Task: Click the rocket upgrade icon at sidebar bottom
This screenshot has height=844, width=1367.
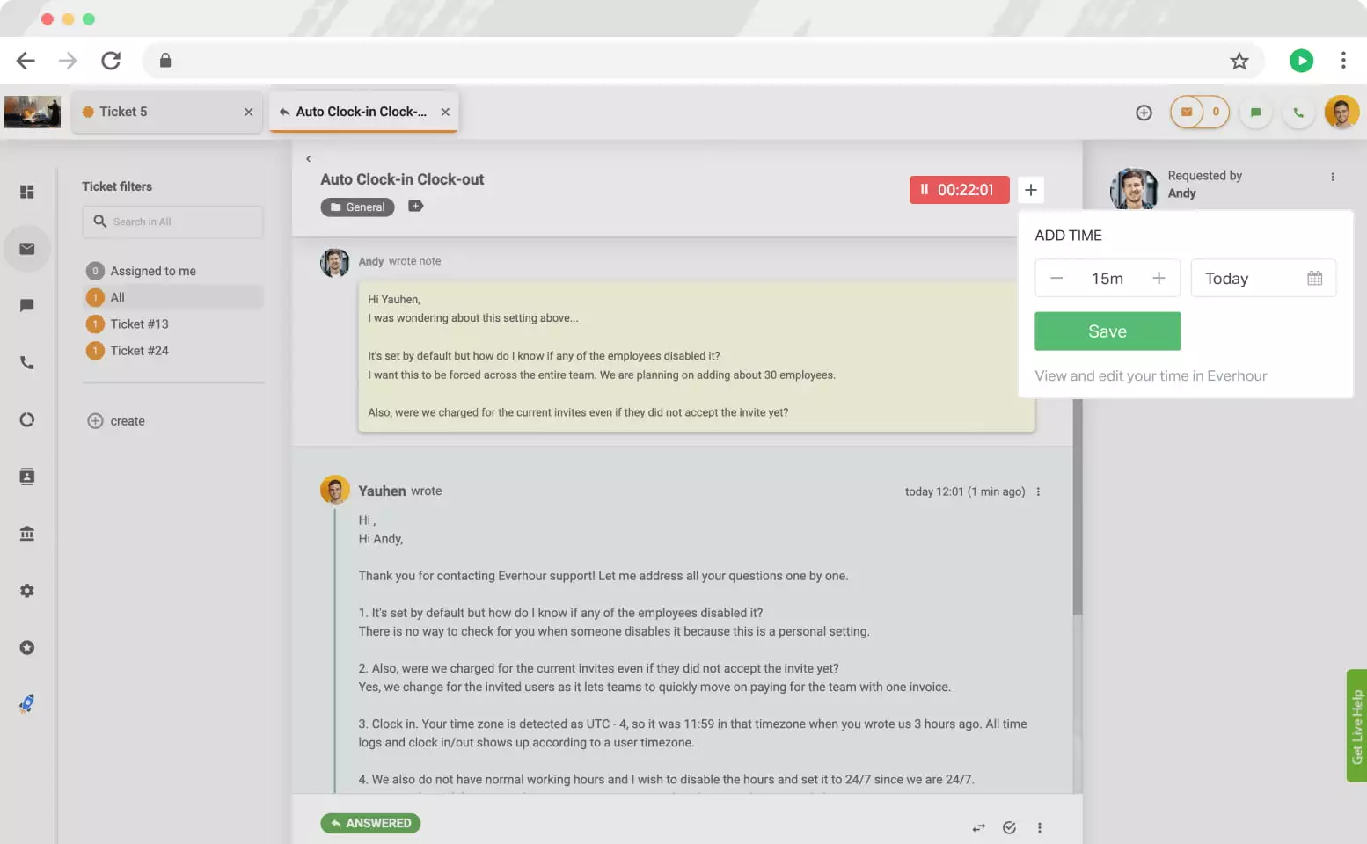Action: tap(27, 702)
